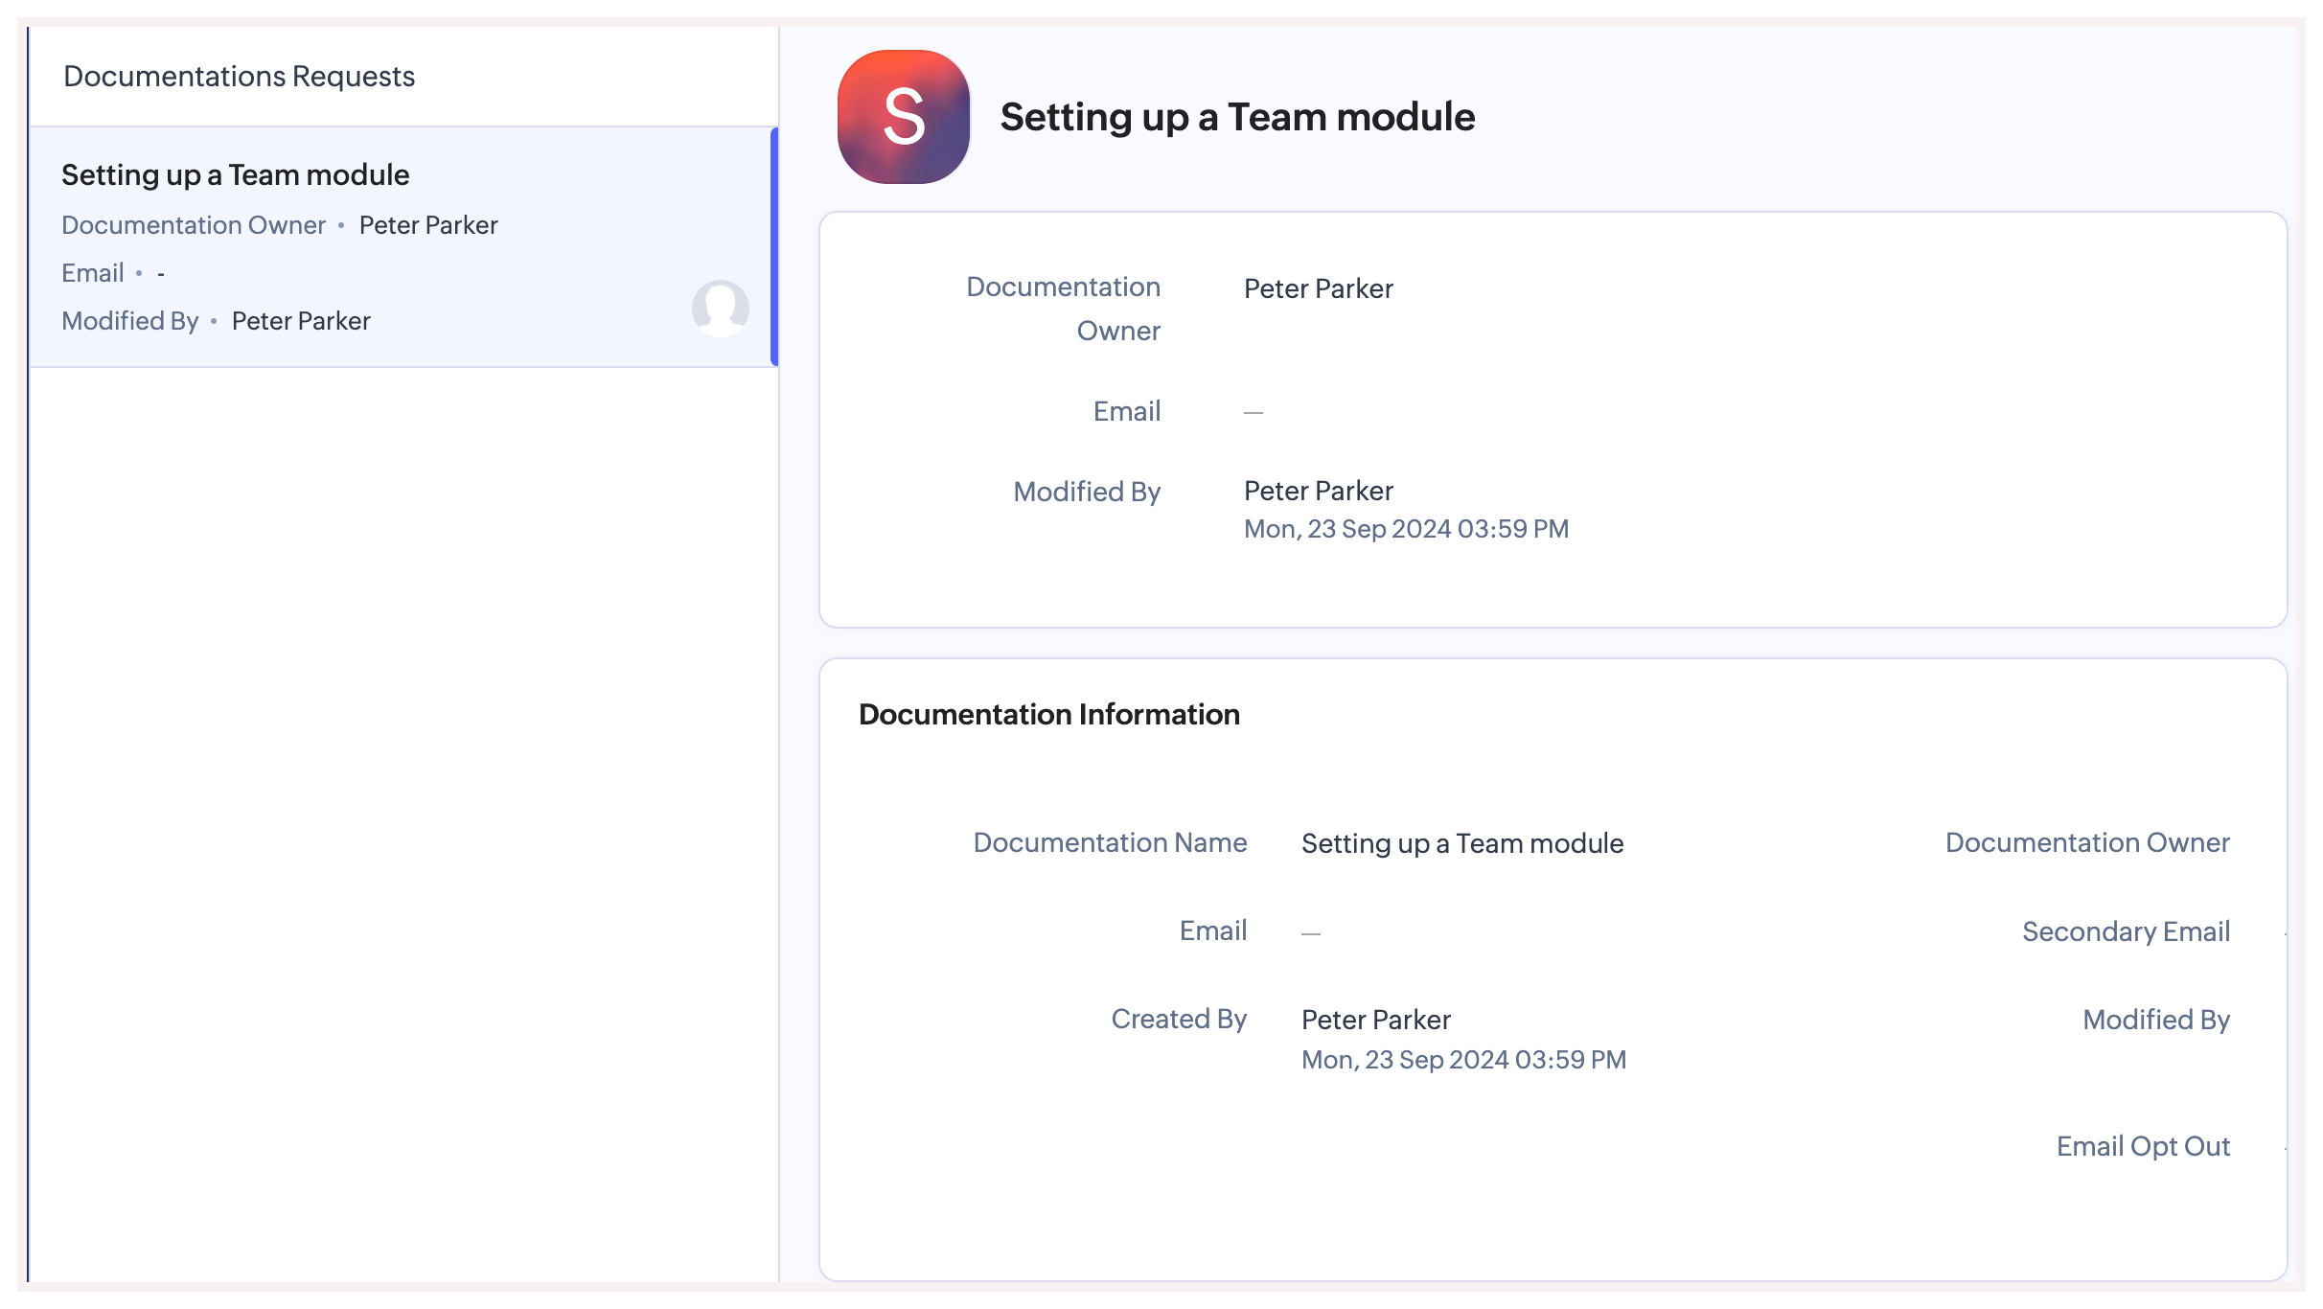Click the Documentation Owner label on right side

tap(2086, 842)
